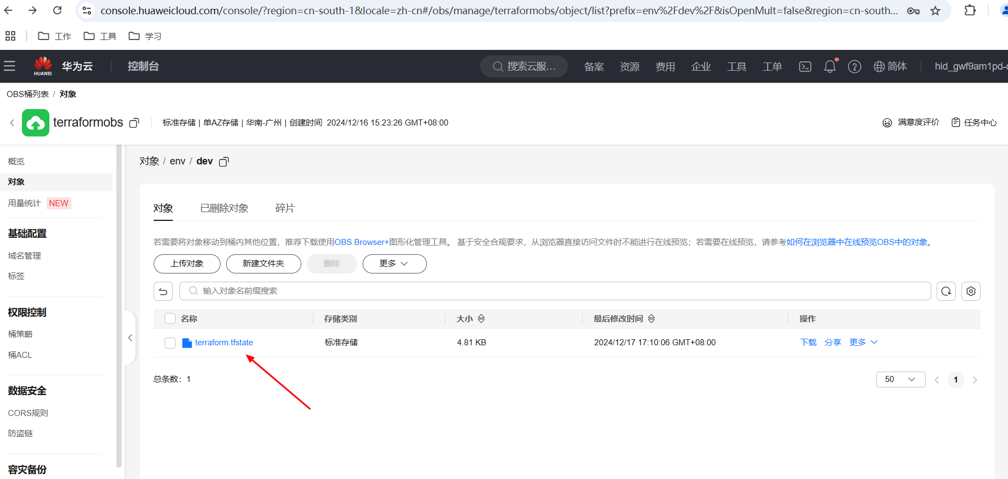The height and width of the screenshot is (479, 1008).
Task: Open the help question mark icon
Action: pyautogui.click(x=854, y=66)
